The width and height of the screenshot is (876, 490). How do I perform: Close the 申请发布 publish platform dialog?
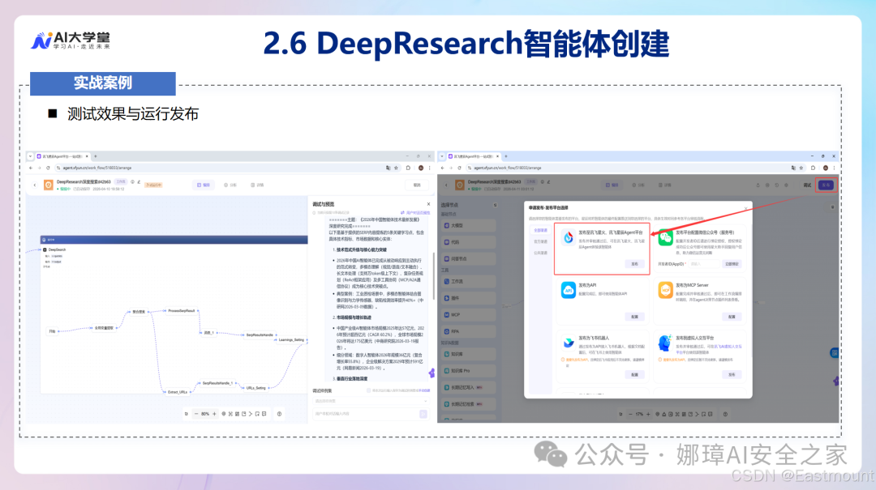pos(745,208)
